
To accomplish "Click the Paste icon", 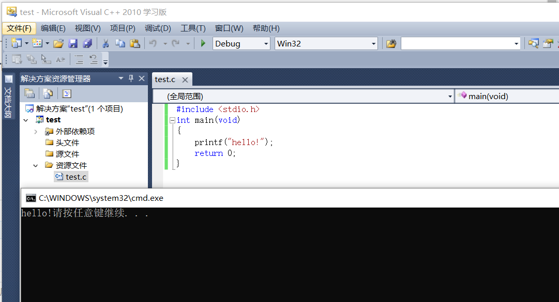I will (134, 43).
